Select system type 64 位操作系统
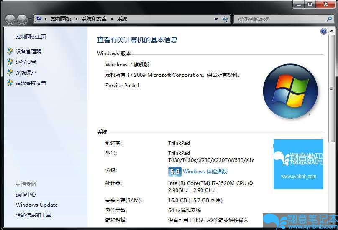 pos(184,210)
